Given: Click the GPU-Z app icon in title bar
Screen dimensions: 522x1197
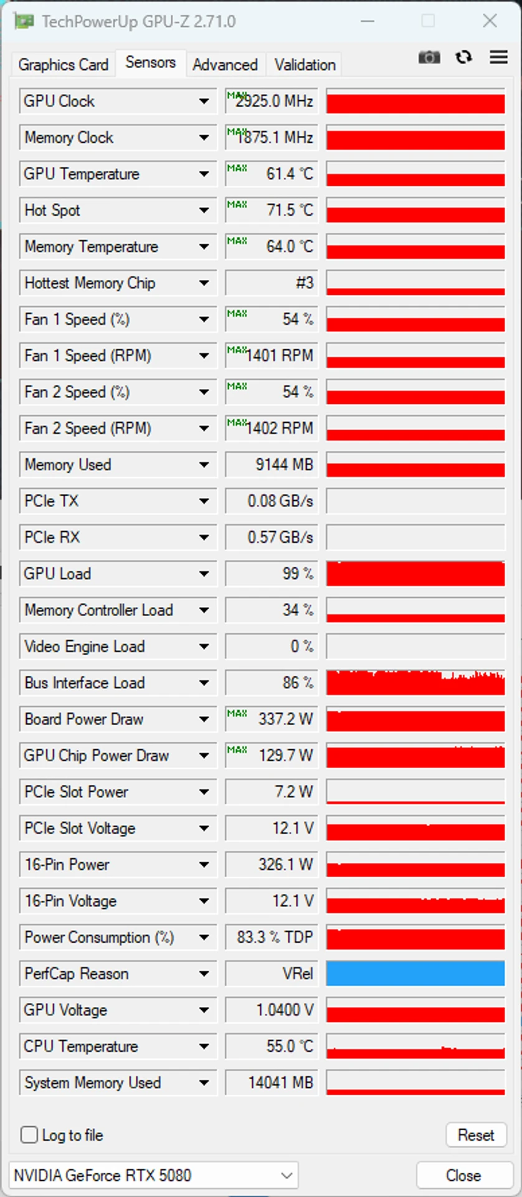Looking at the screenshot, I should pos(24,22).
